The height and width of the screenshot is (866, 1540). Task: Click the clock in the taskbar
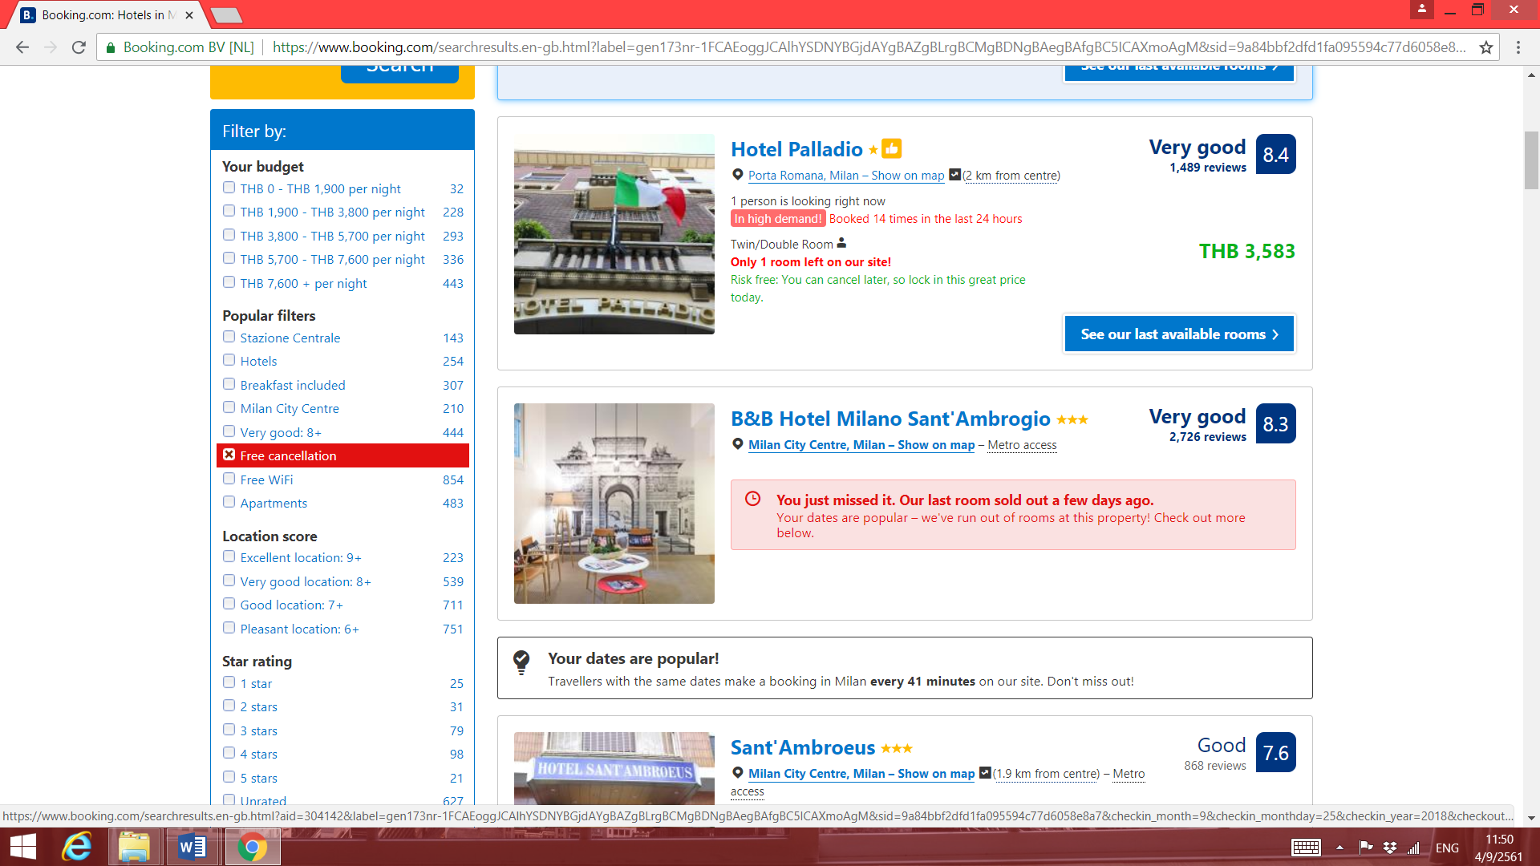pyautogui.click(x=1498, y=848)
